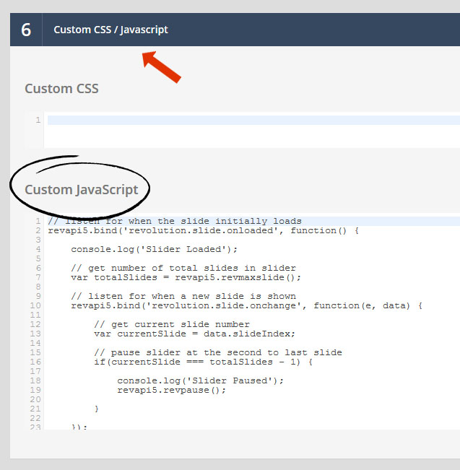This screenshot has width=460, height=470.
Task: Click the 'pause slider at the second to last slide' comment
Action: (217, 352)
